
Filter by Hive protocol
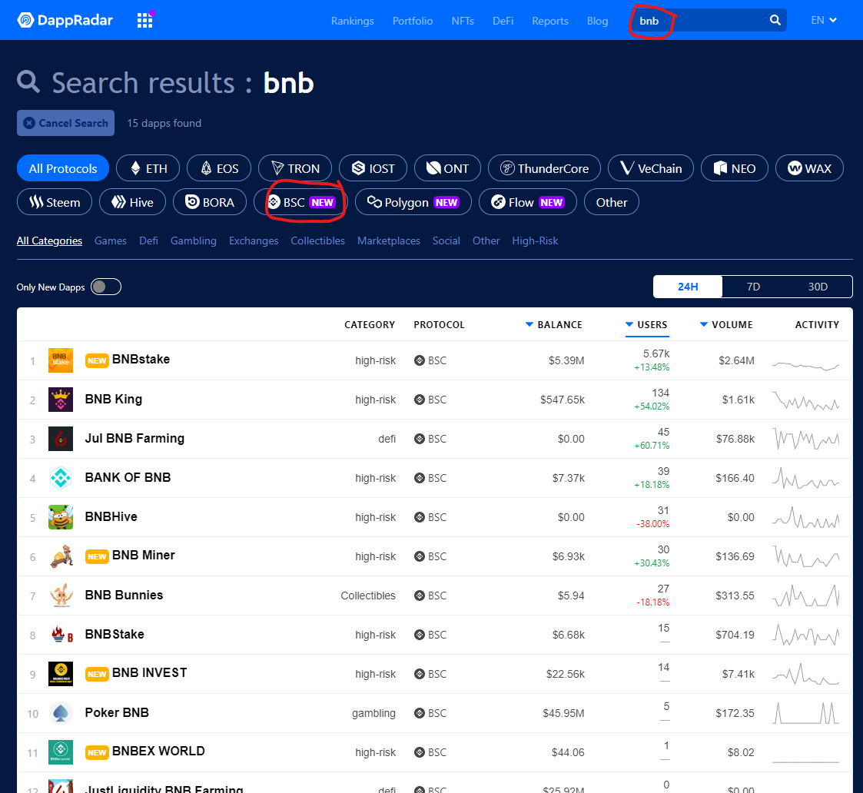133,202
